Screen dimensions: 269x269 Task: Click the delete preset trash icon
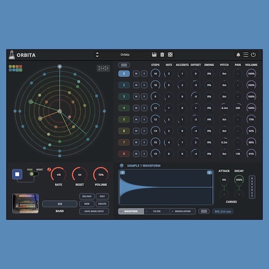click(x=162, y=55)
